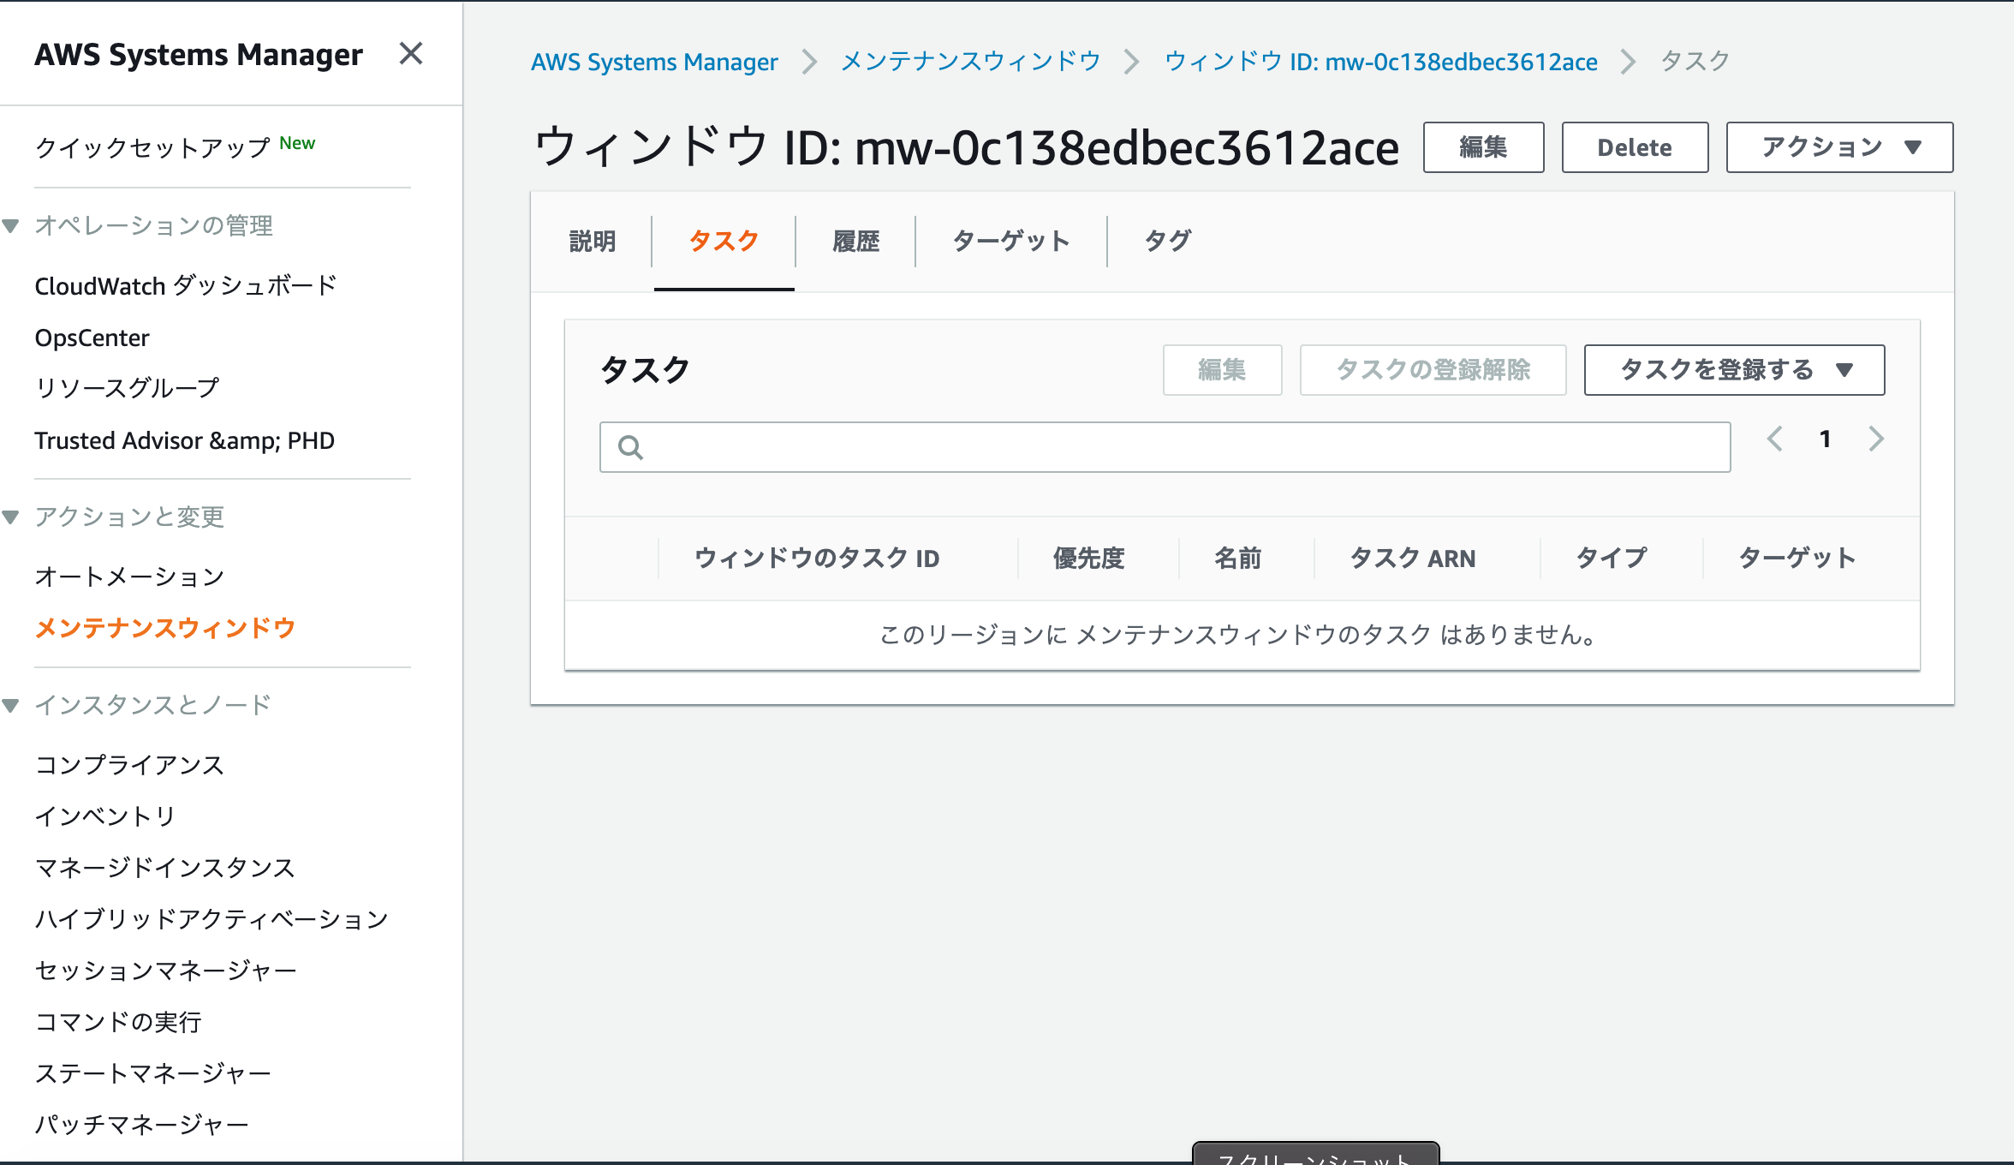2014x1165 pixels.
Task: Focus the task search input field
Action: click(x=1165, y=447)
